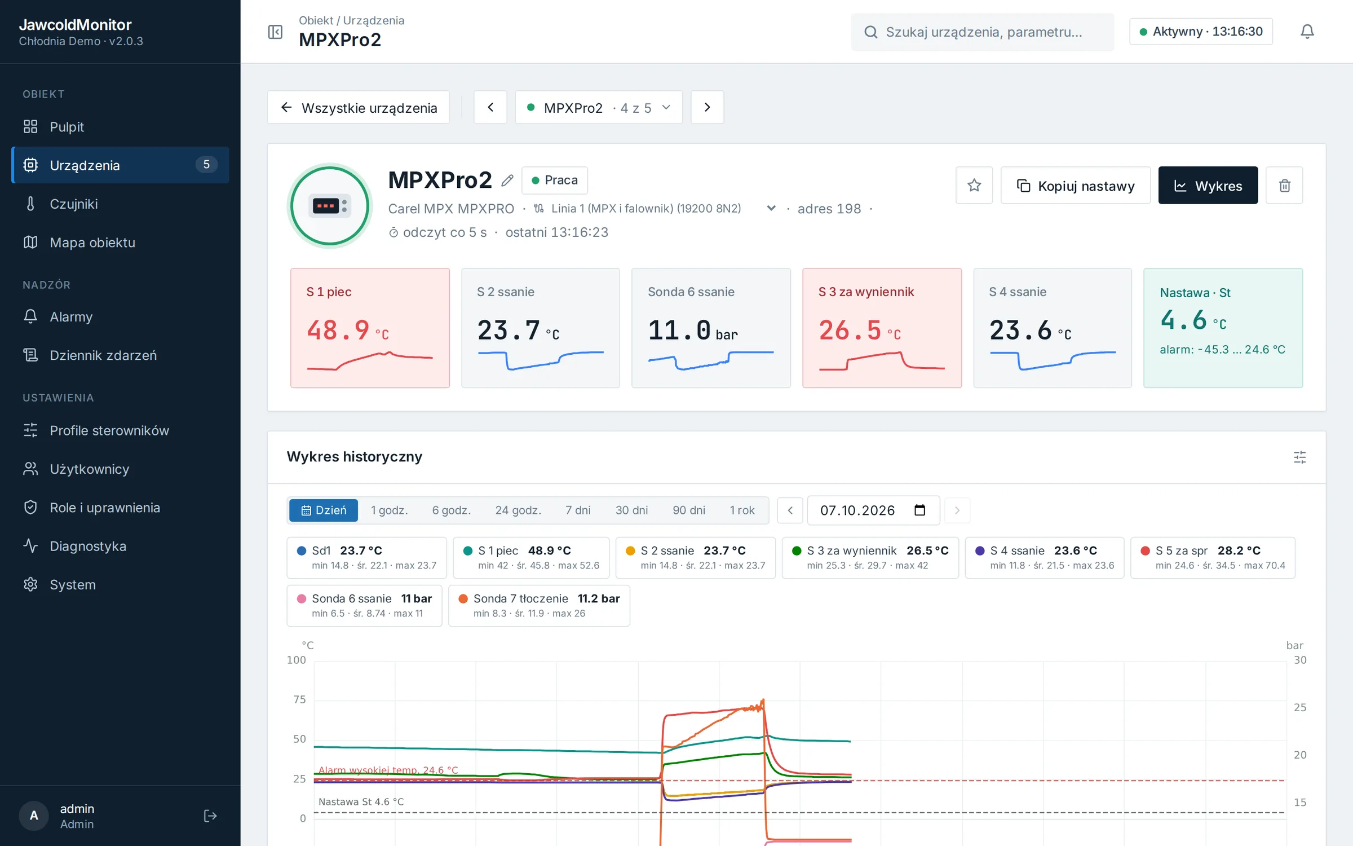This screenshot has height=846, width=1353.
Task: Select the Dzień range tab
Action: (324, 510)
